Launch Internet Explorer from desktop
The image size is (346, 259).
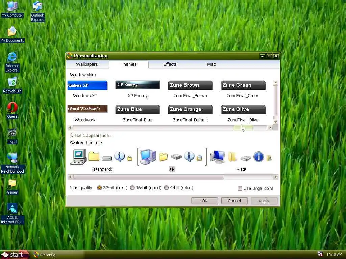(12, 62)
